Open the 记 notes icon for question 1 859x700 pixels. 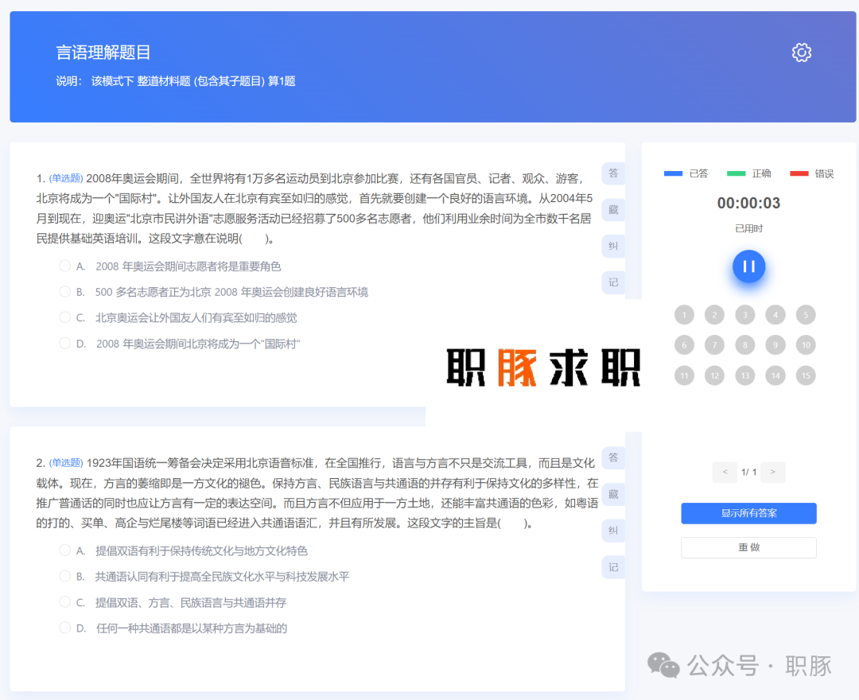612,282
